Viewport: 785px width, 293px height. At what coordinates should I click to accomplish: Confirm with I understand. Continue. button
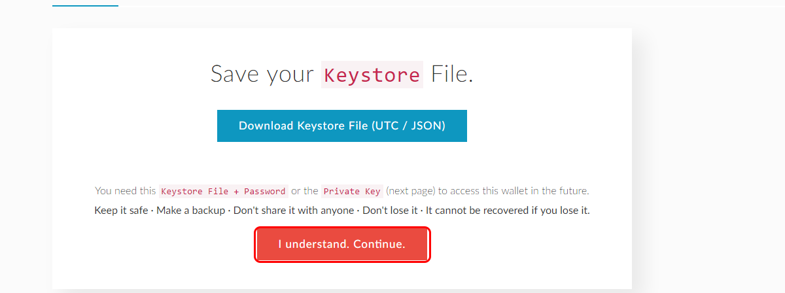341,245
